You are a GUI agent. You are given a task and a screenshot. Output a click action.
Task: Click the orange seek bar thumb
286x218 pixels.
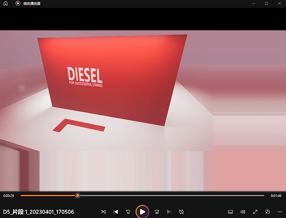77,195
